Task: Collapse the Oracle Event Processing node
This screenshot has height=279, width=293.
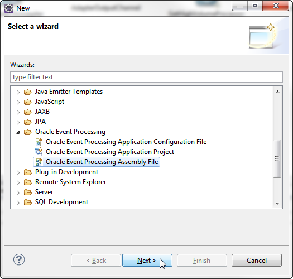Action: tap(18, 132)
